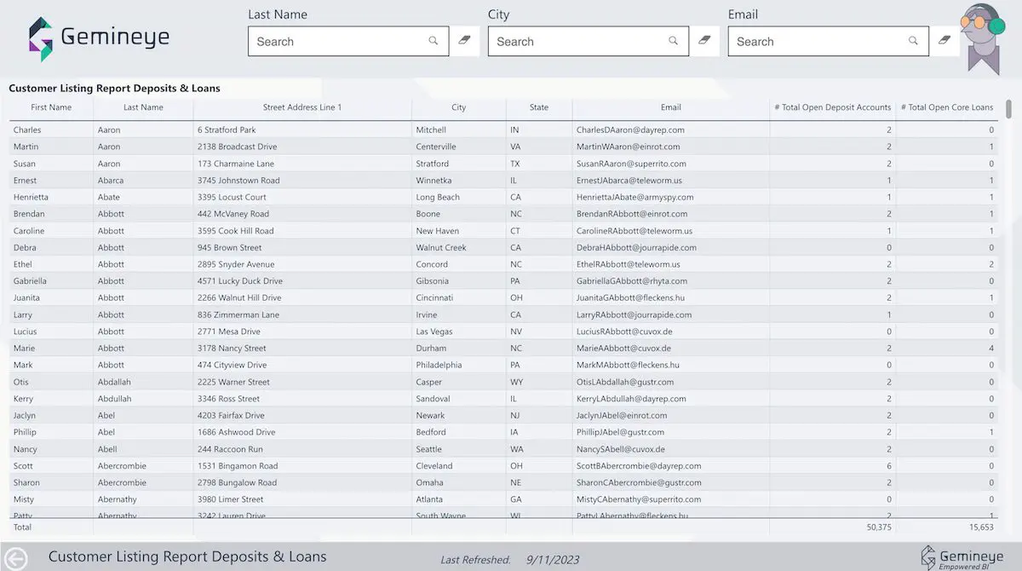
Task: Click the magnifier icon in Last Name search
Action: click(x=433, y=41)
